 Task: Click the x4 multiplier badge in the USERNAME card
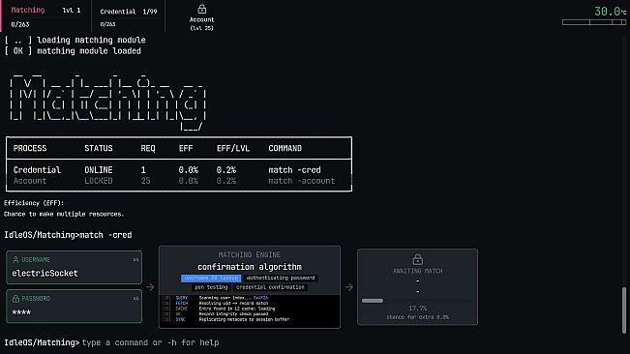(136, 259)
